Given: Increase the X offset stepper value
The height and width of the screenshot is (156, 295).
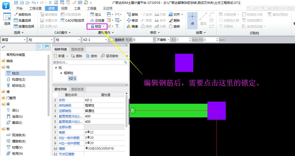Looking at the screenshot, I should point(190,39).
